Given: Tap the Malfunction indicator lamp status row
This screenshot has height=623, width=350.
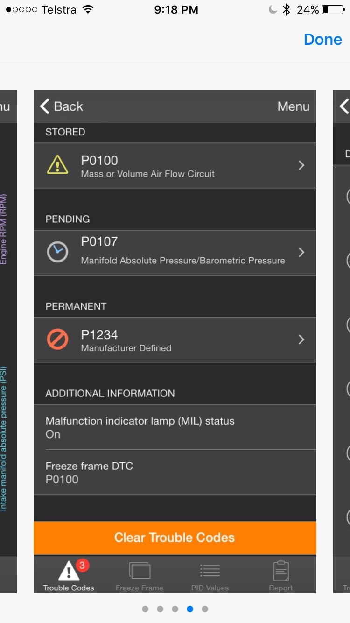Looking at the screenshot, I should [175, 427].
